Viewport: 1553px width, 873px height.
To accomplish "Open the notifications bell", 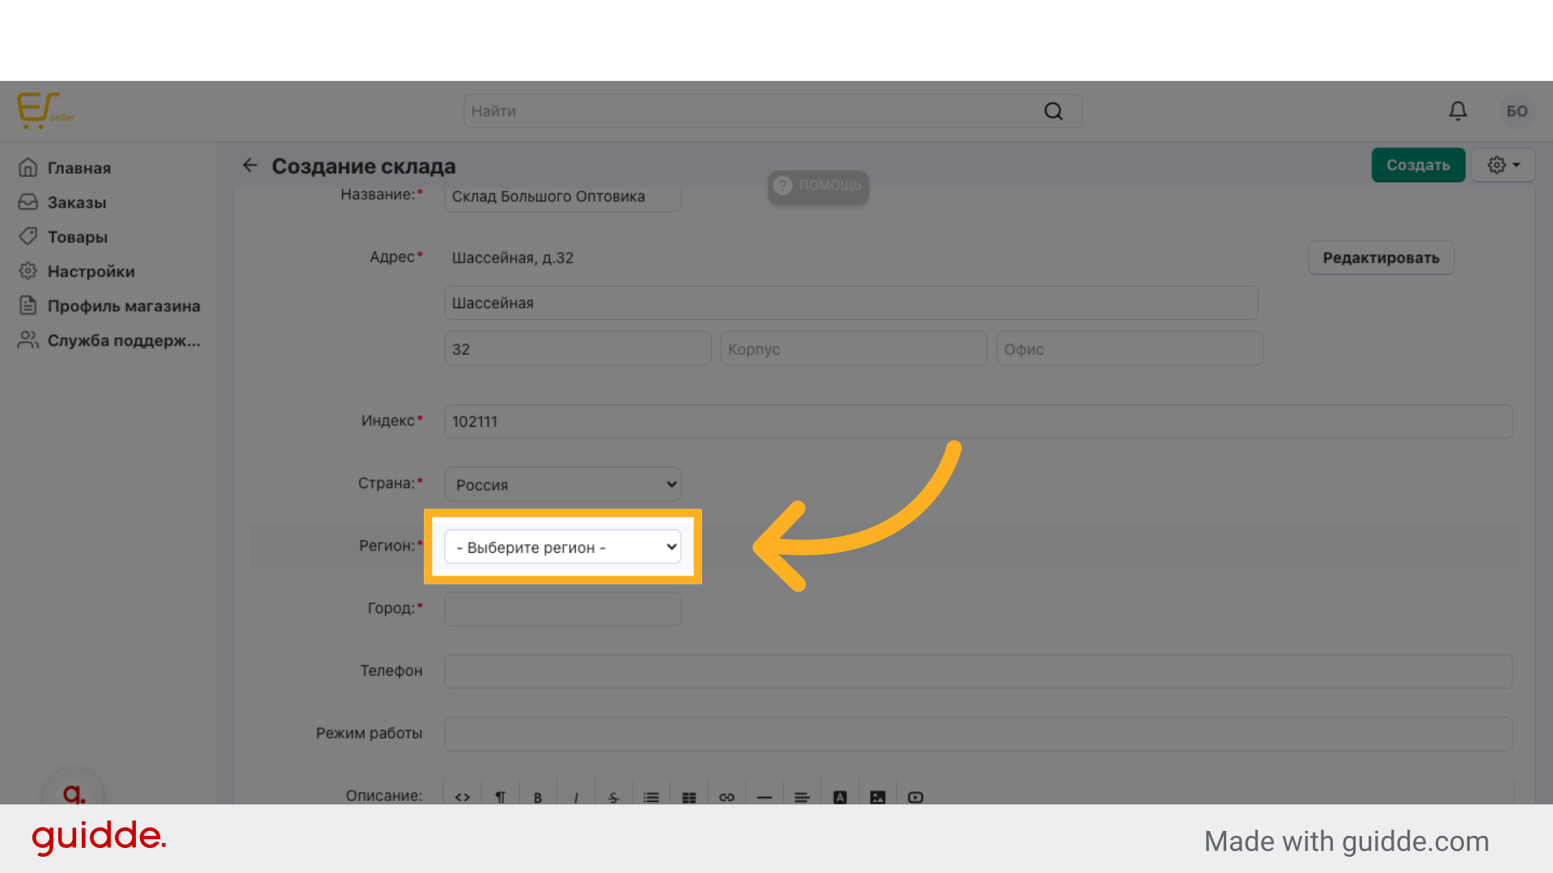I will tap(1458, 111).
